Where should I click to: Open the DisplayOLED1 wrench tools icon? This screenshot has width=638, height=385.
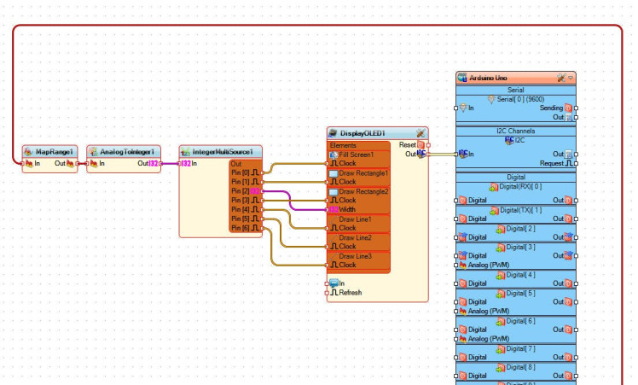420,133
